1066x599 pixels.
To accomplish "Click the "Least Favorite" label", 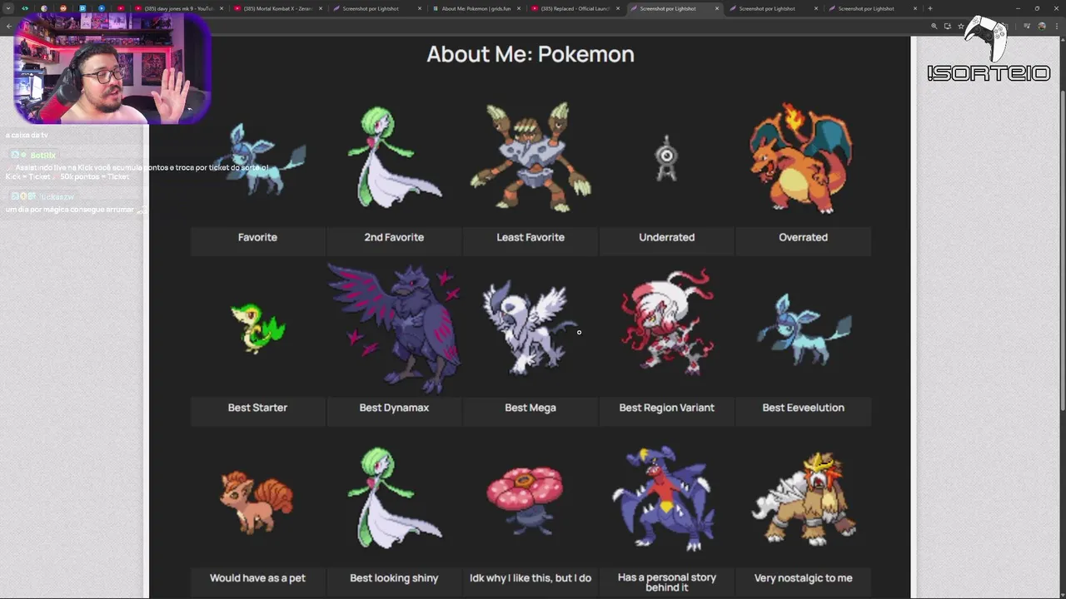I will pos(531,237).
